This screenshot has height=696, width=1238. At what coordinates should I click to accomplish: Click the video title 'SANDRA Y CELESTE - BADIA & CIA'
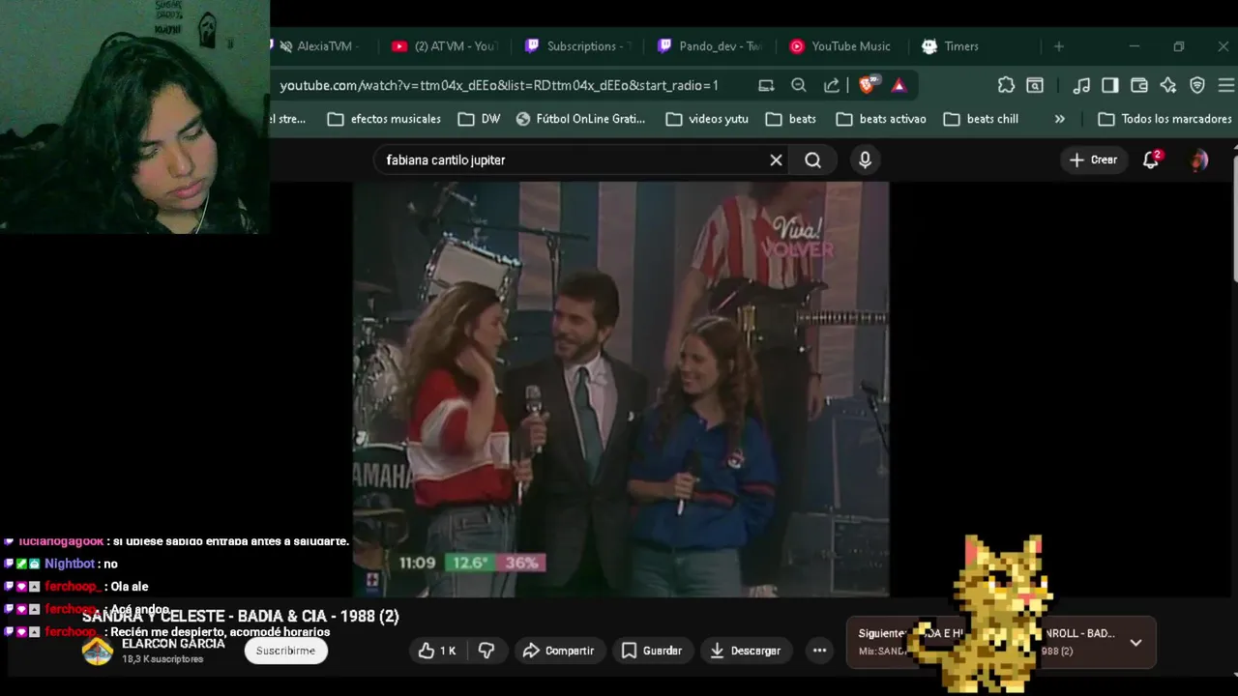click(241, 616)
